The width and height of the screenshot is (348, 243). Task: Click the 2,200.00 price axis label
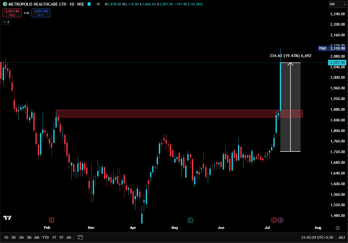338,24
